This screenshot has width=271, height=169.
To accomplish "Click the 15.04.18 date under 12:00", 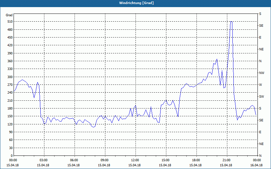I will click(134, 165).
